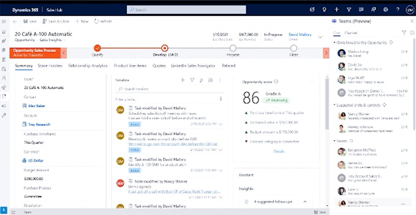Click the Home icon in the left sidebar
The width and height of the screenshot is (416, 215).
click(x=4, y=32)
